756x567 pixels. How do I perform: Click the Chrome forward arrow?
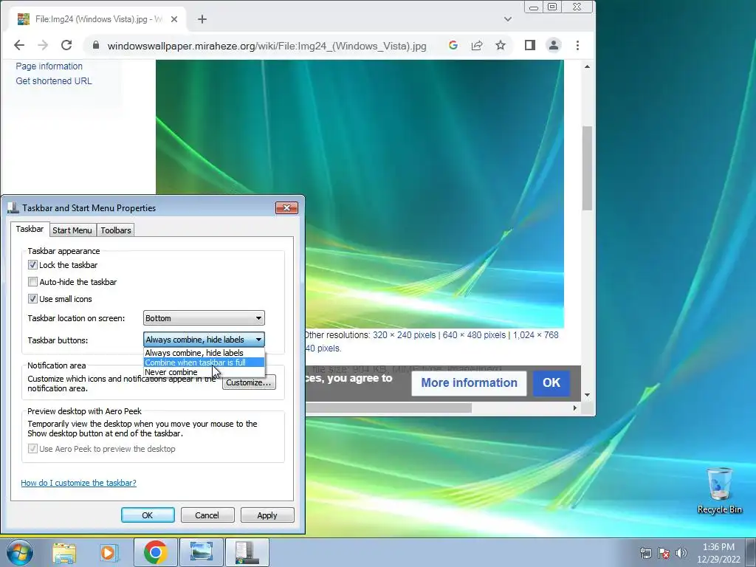tap(43, 45)
